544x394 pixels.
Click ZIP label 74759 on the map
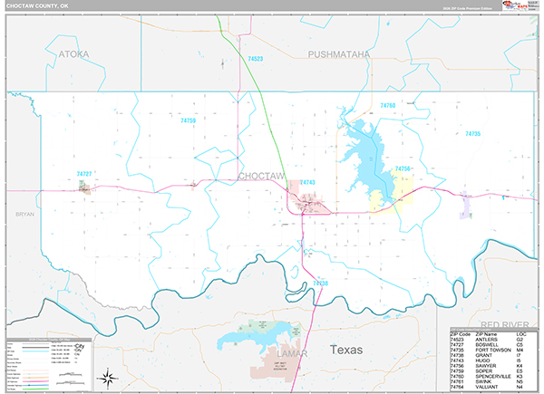click(188, 120)
